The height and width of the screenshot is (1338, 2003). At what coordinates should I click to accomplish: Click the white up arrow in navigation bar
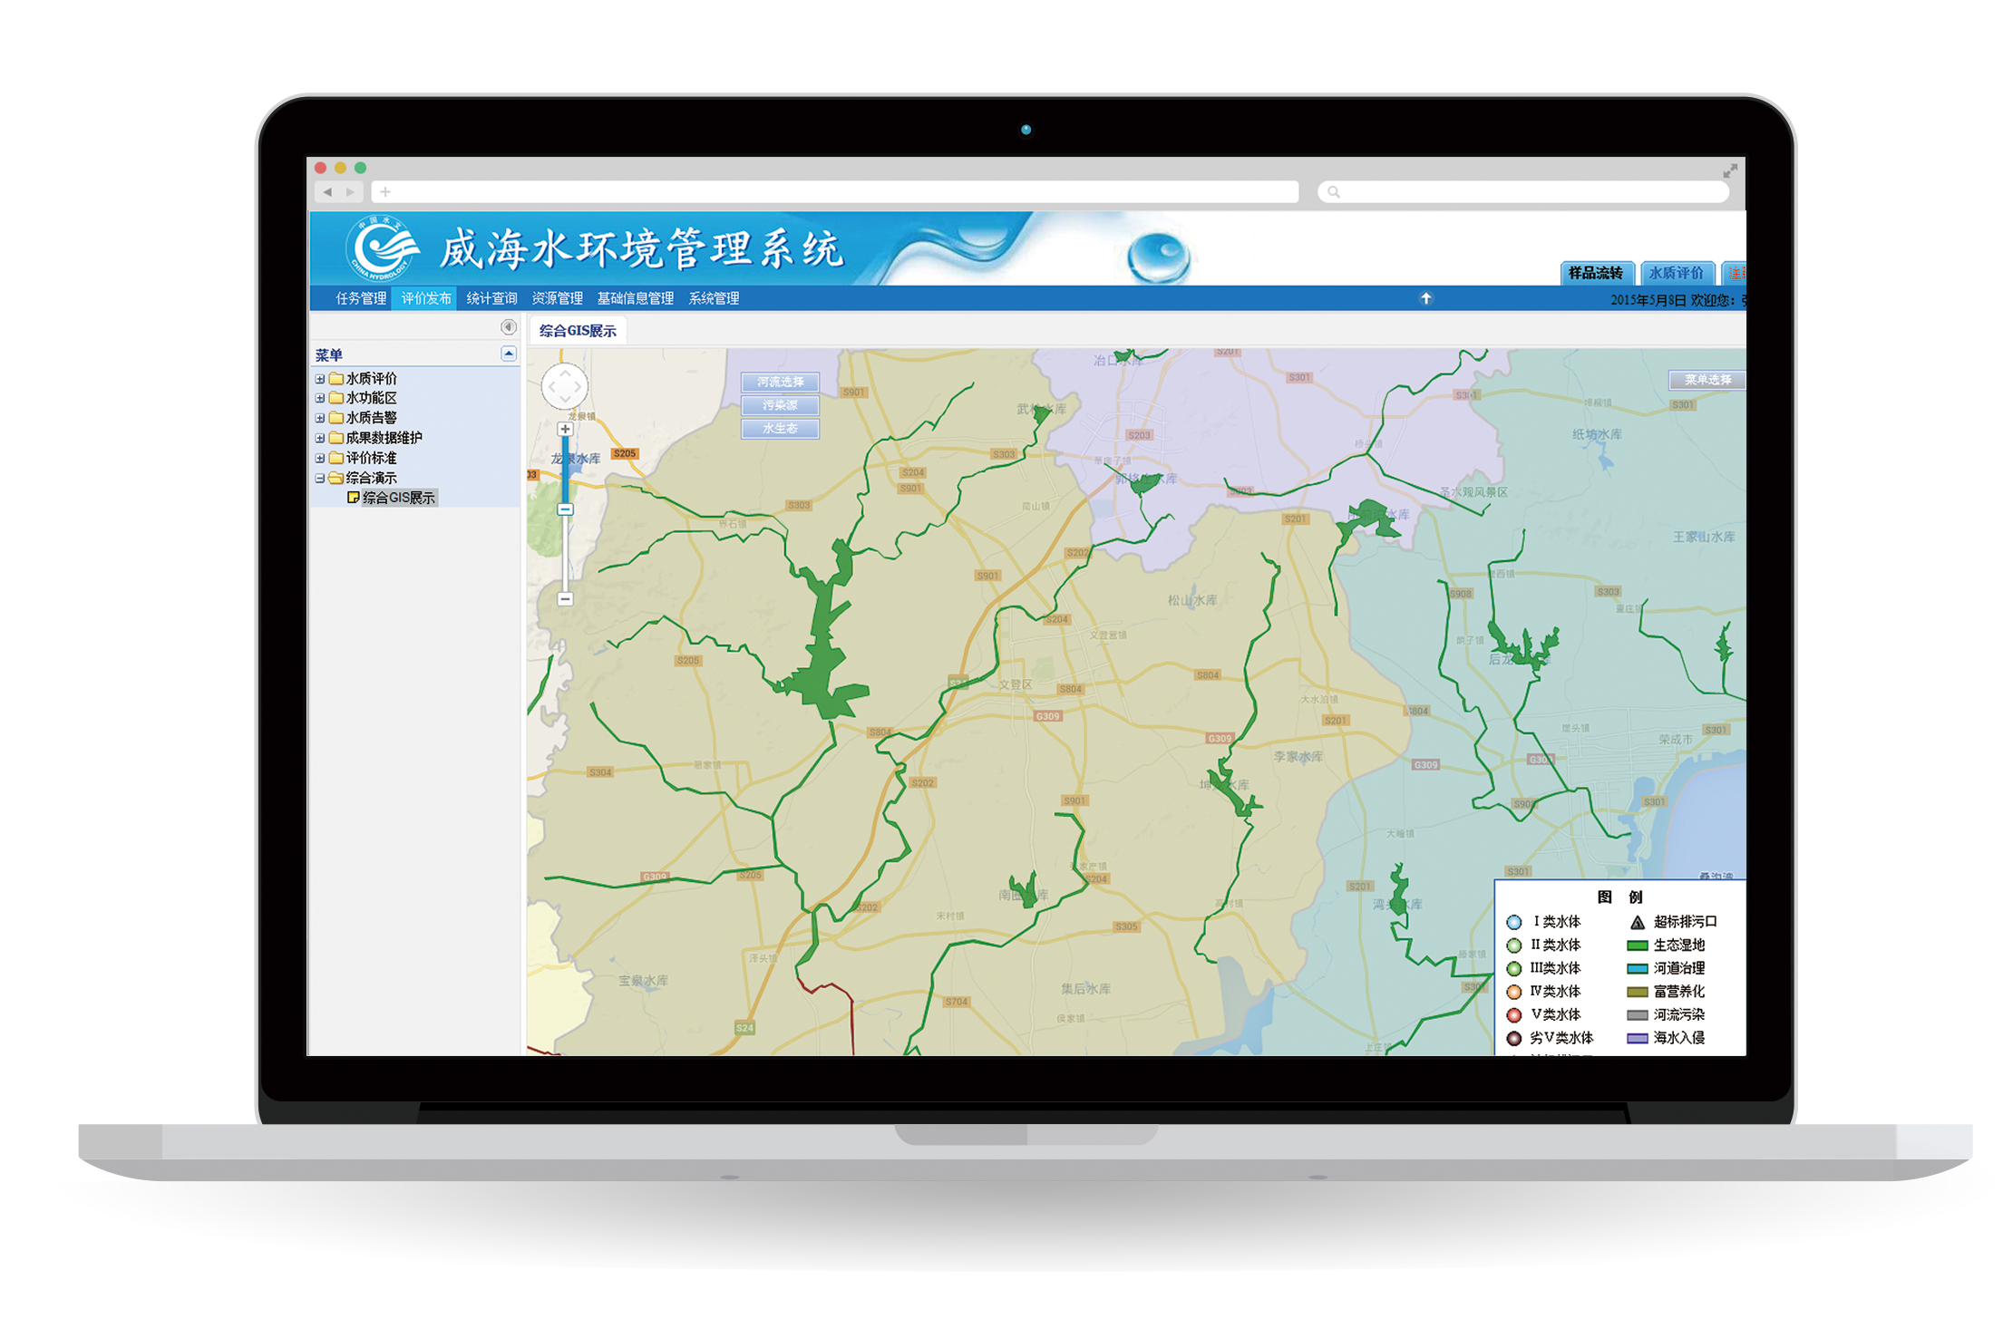point(1425,298)
